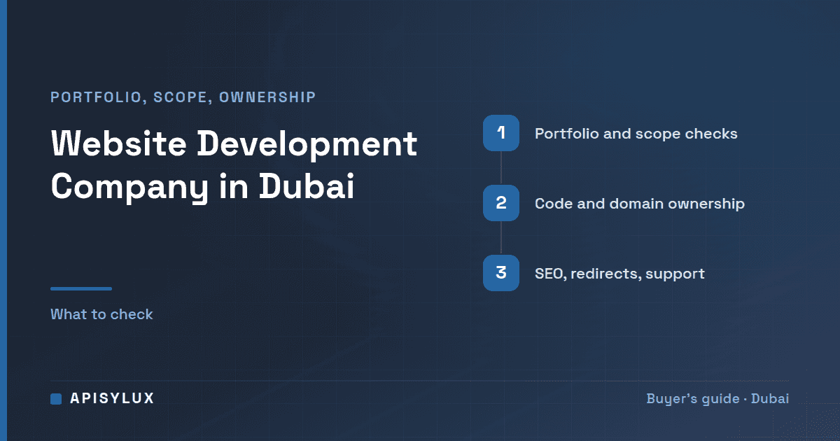Click the number 3 step badge
This screenshot has width=840, height=441.
(x=501, y=273)
